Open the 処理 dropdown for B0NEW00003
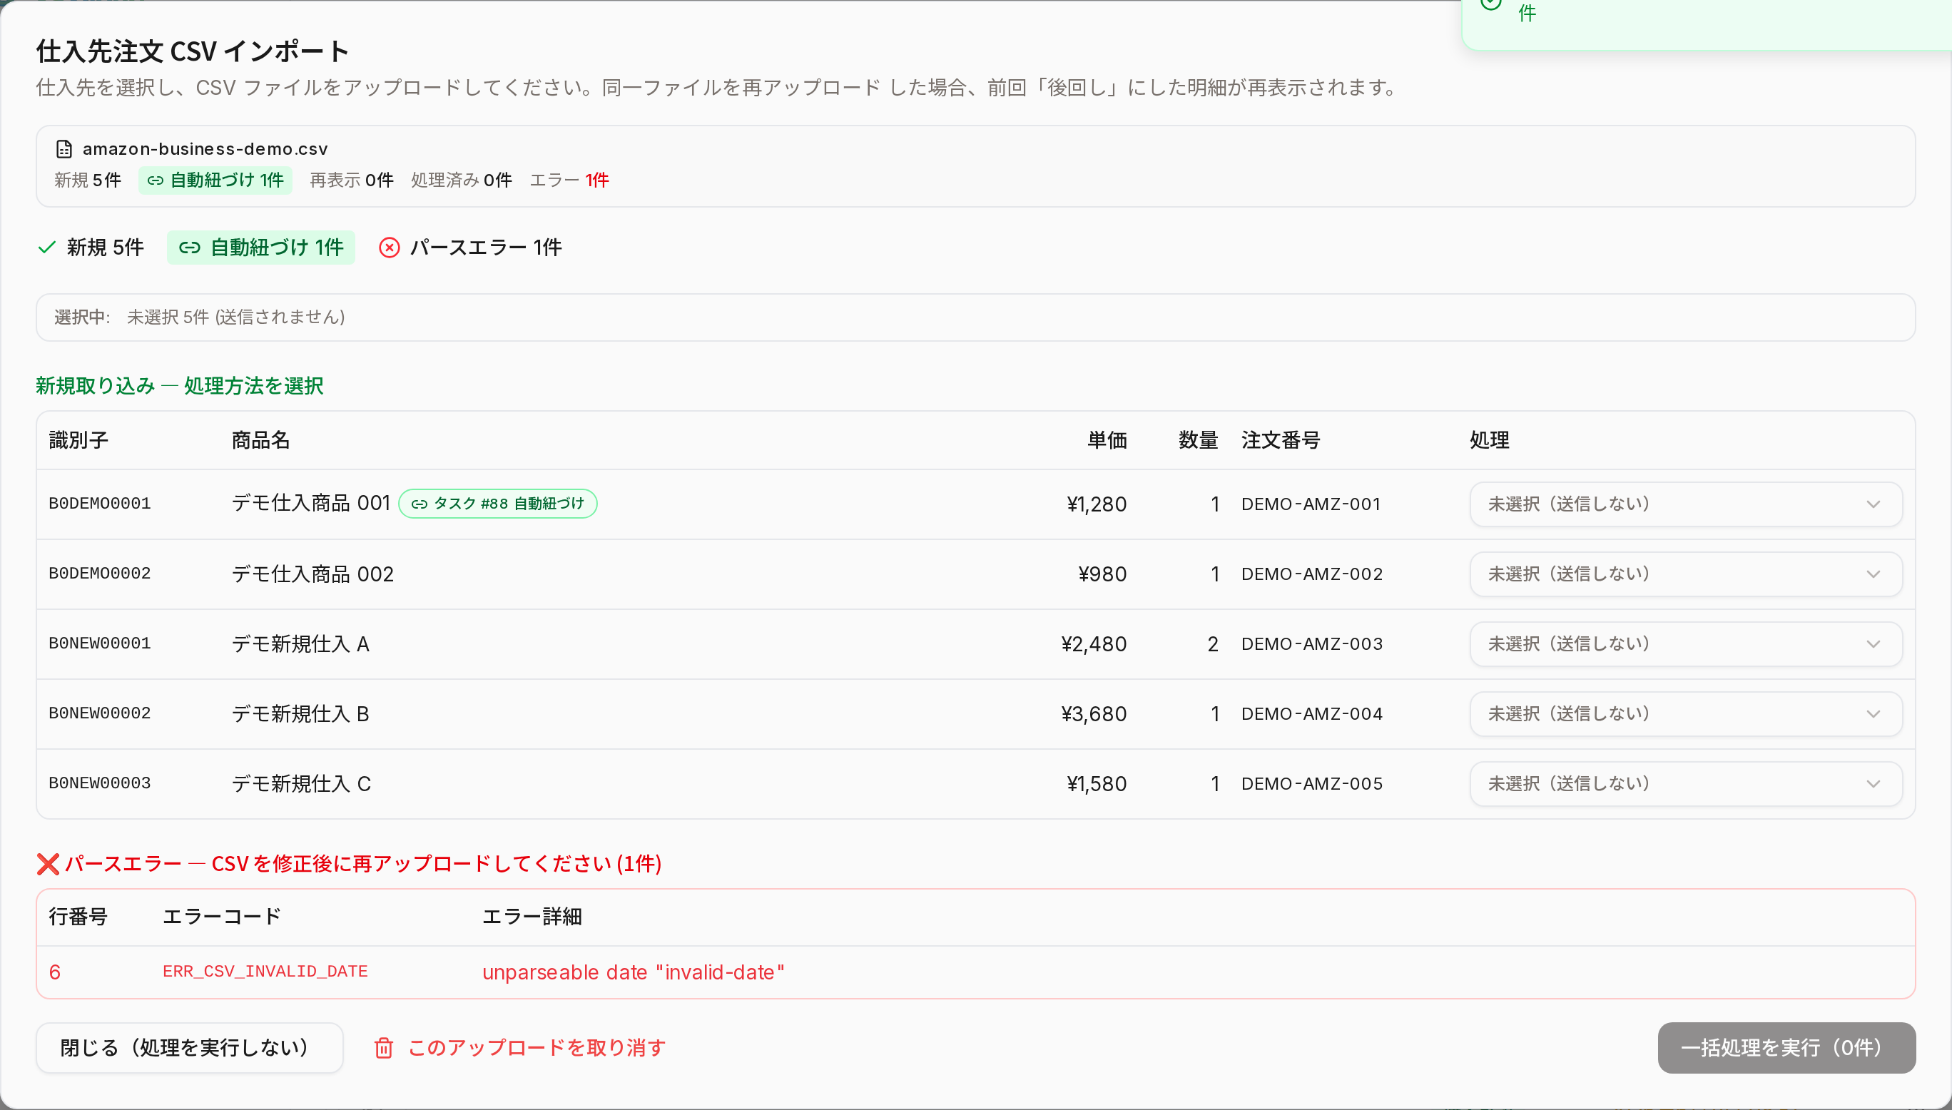 [1686, 784]
